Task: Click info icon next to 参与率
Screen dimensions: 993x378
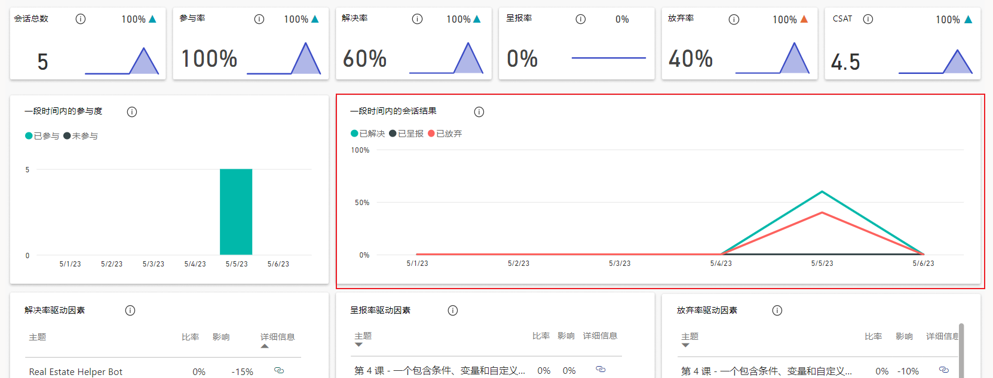Action: [x=259, y=19]
